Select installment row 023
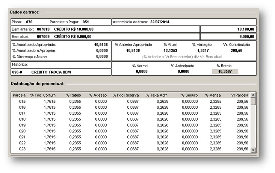The image size is (275, 173). coord(131,149)
